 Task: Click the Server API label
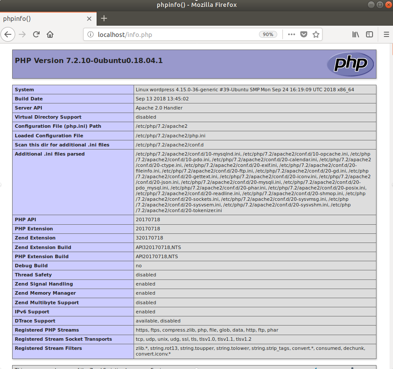pos(28,108)
